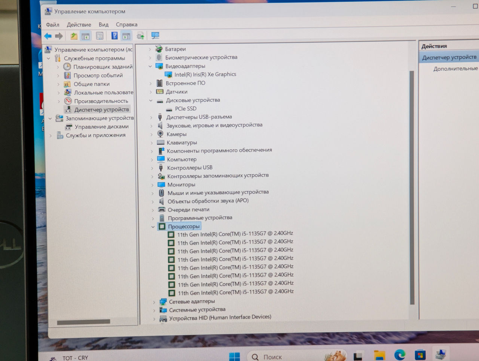The image size is (479, 361).
Task: Click the Scan for hardware changes monitor icon
Action: coord(155,36)
